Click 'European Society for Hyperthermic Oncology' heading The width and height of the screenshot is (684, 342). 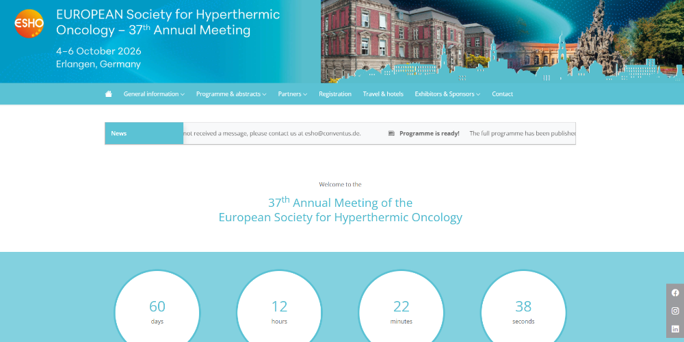tap(340, 217)
